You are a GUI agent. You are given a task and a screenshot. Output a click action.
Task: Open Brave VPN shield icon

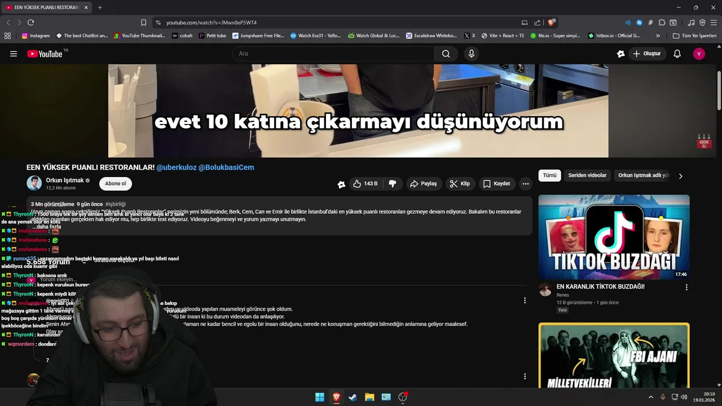tap(702, 23)
